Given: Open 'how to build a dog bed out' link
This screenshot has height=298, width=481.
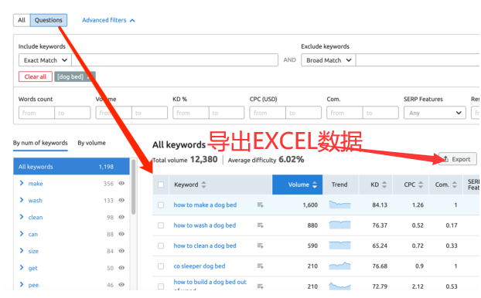Looking at the screenshot, I should [x=210, y=282].
